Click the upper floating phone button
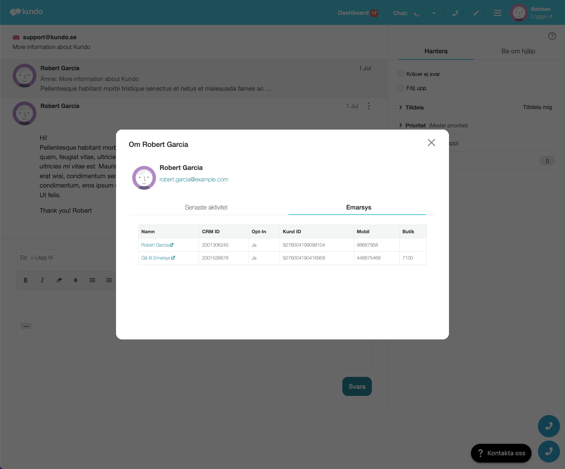This screenshot has height=469, width=565. tap(549, 426)
